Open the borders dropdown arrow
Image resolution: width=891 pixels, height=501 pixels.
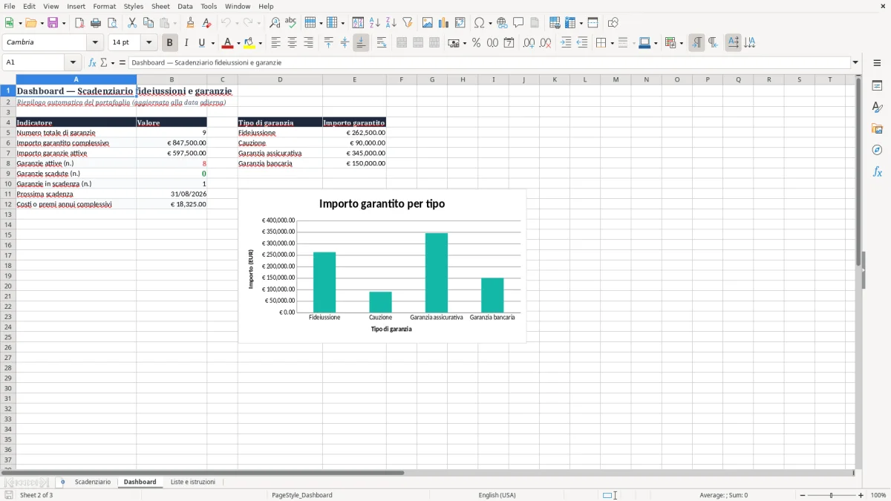[611, 43]
